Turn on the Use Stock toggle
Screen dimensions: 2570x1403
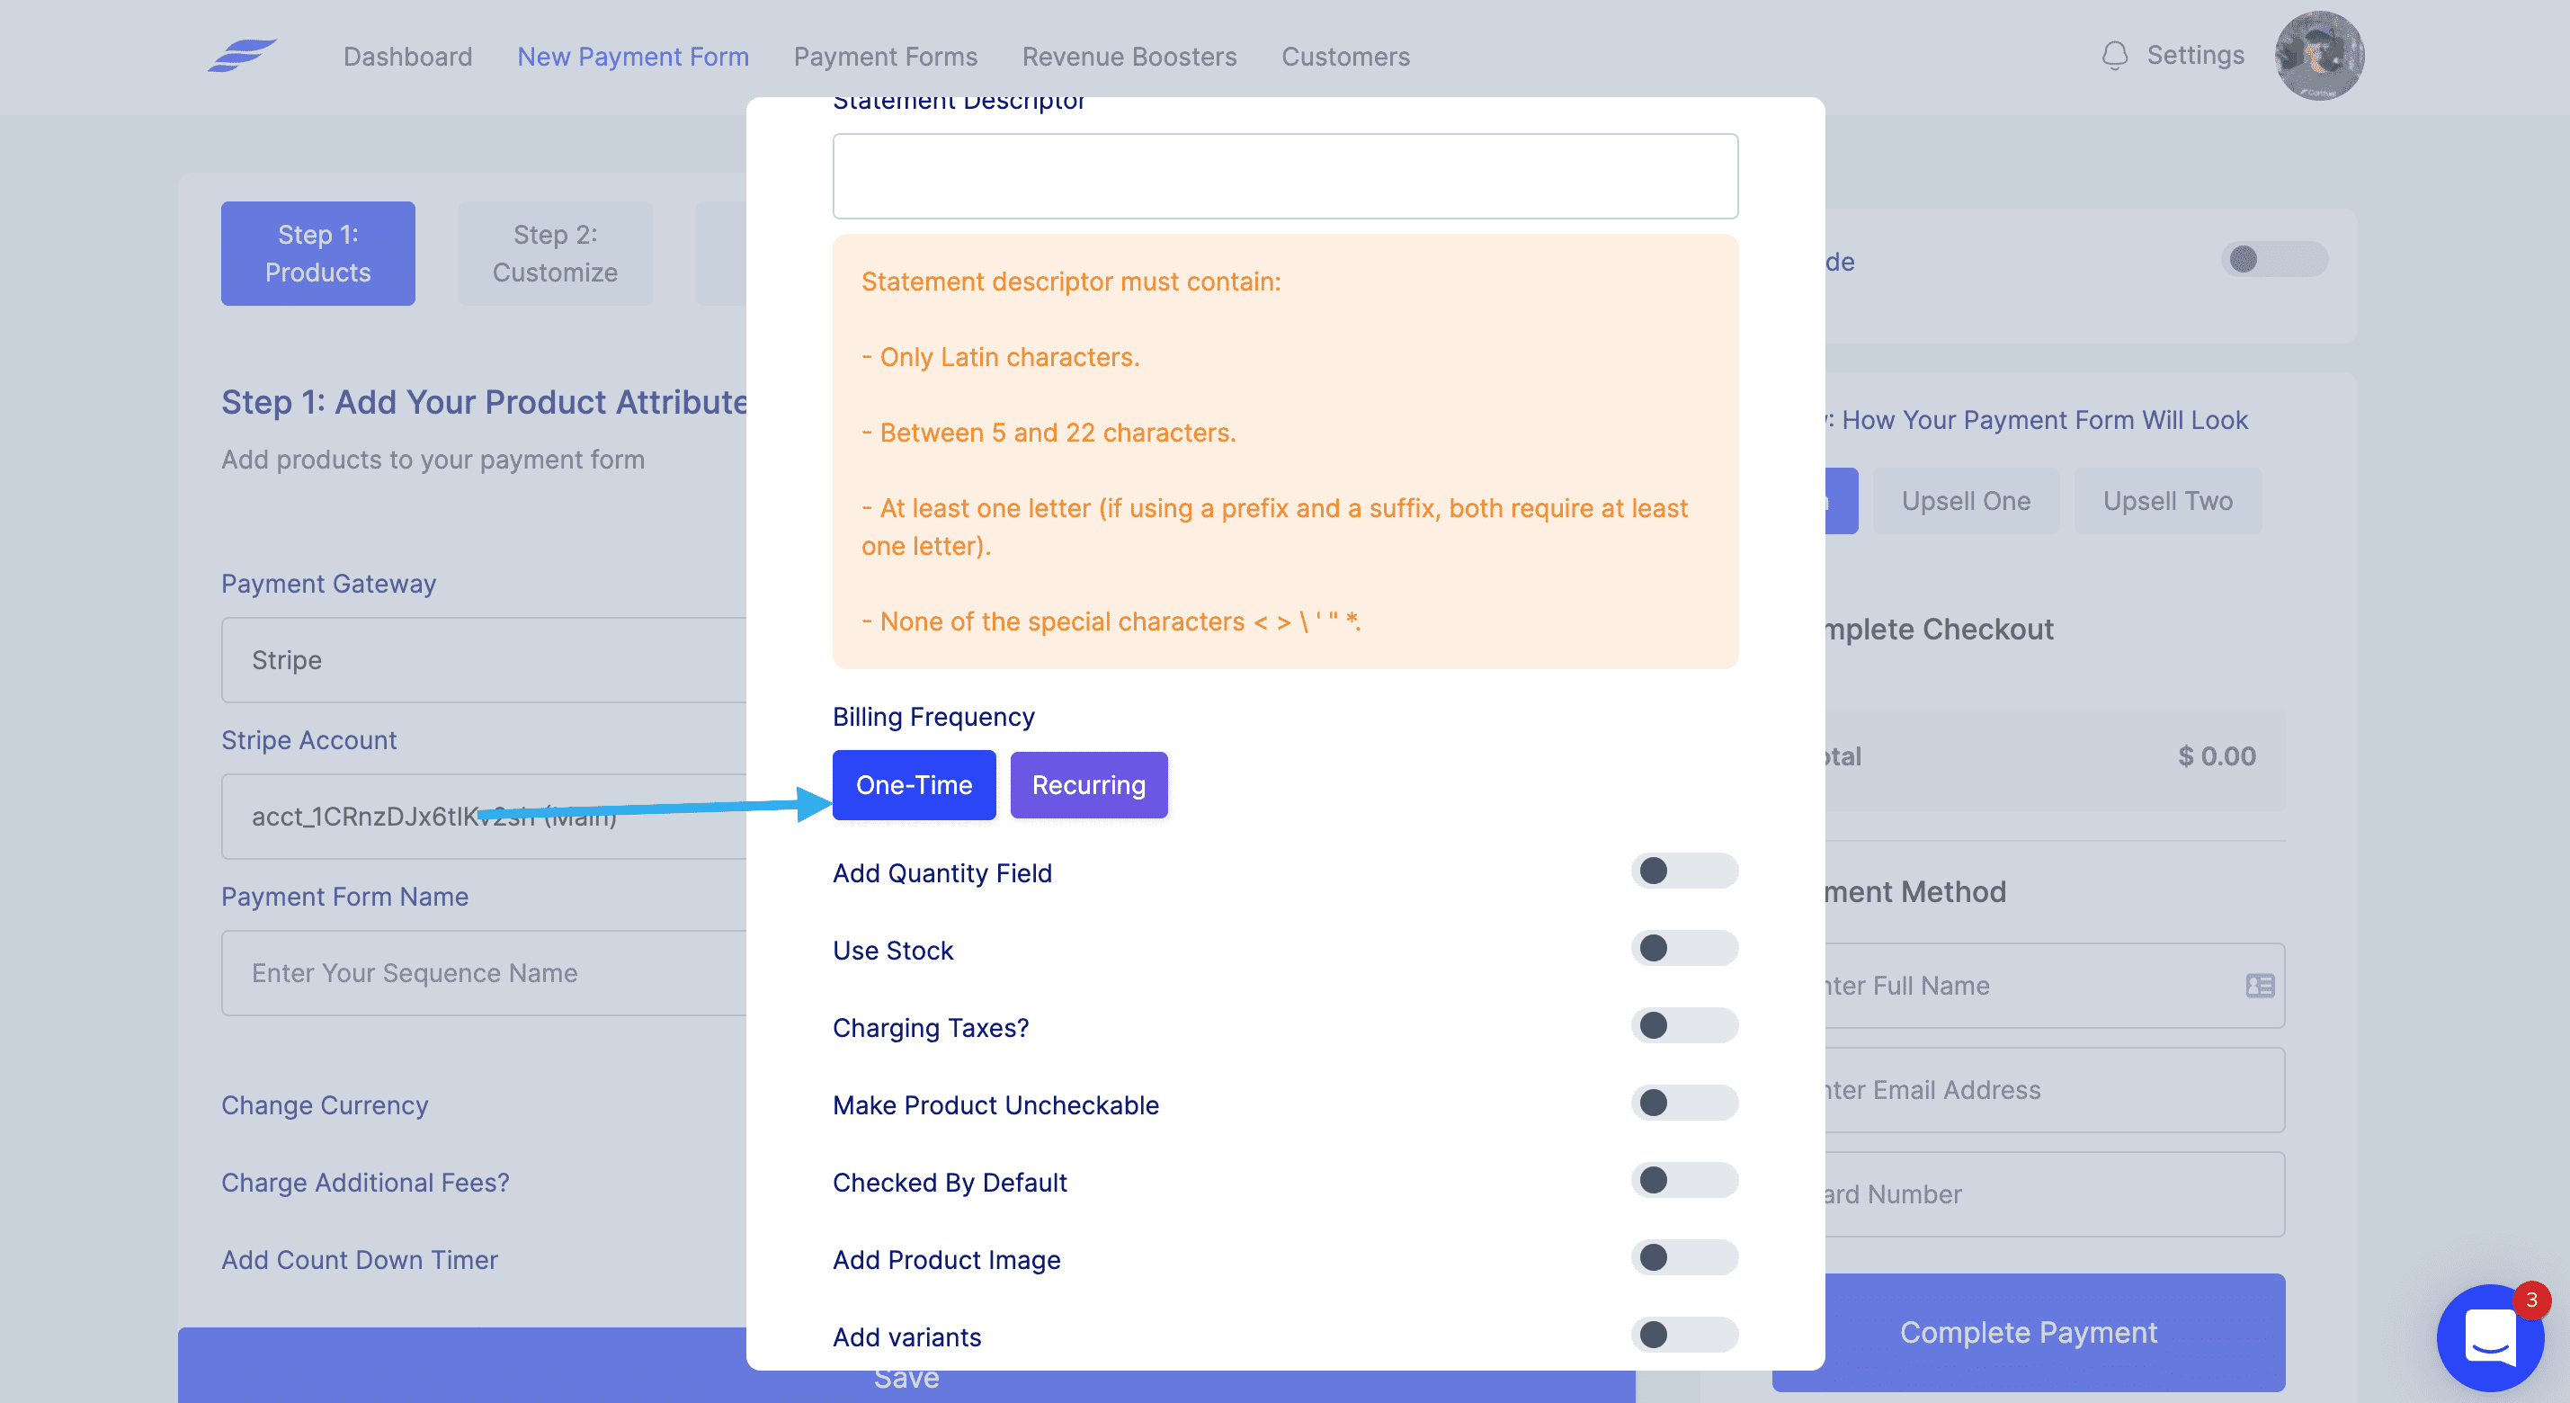click(x=1683, y=948)
